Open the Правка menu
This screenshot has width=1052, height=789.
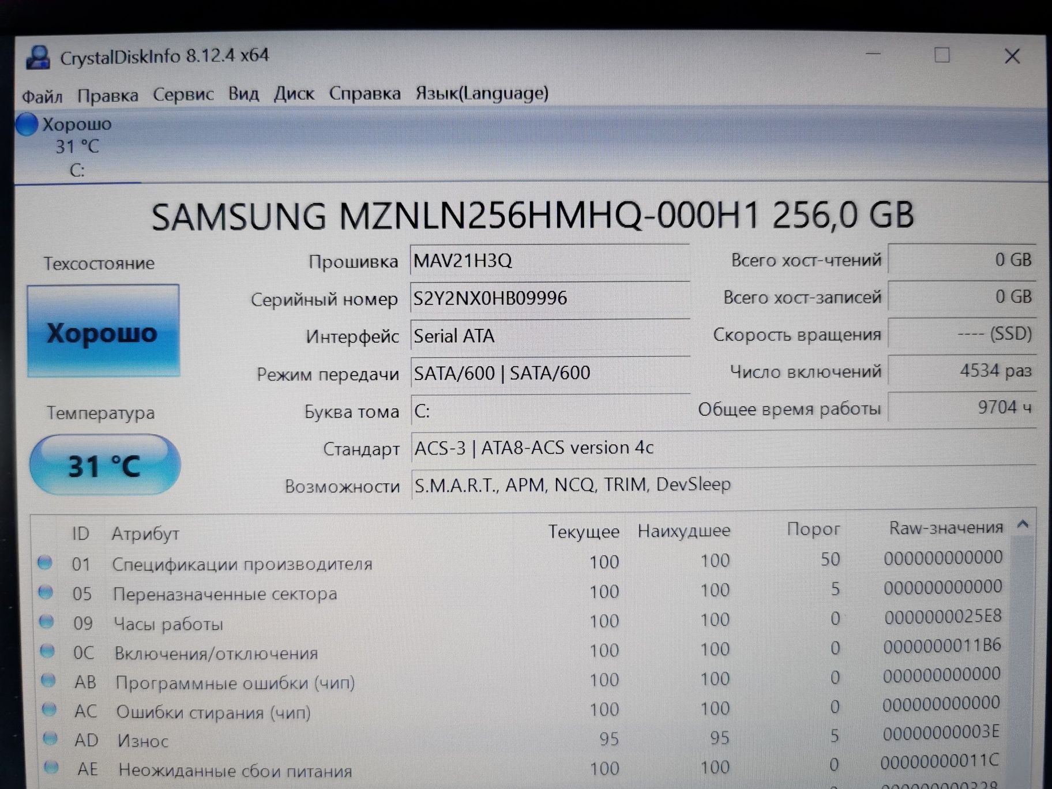pyautogui.click(x=108, y=95)
